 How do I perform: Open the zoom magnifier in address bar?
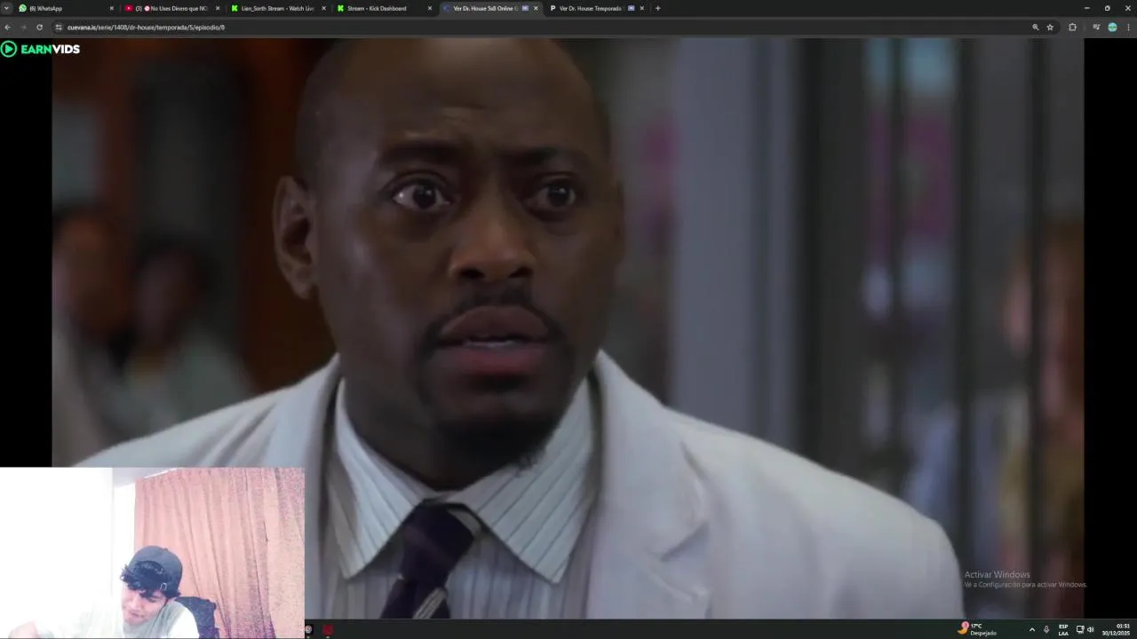pyautogui.click(x=1035, y=27)
